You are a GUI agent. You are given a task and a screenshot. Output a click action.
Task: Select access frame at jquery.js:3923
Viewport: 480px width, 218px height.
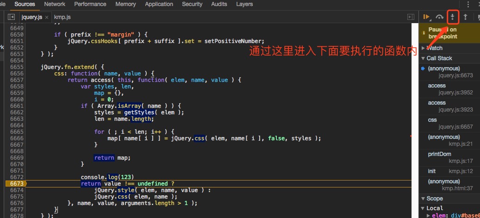[449, 106]
